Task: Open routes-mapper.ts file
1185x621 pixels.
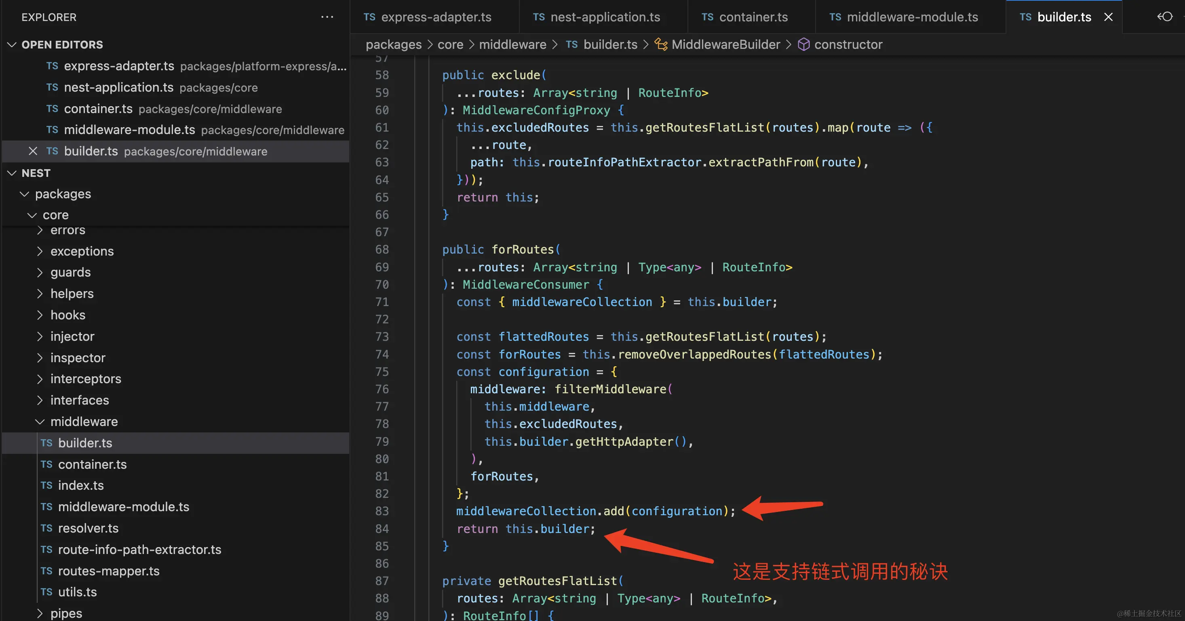Action: click(176, 571)
